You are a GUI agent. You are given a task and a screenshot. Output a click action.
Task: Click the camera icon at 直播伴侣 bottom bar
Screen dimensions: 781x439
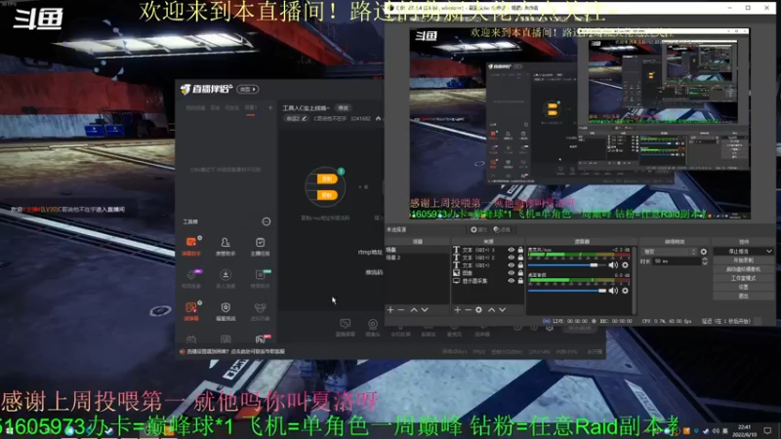click(373, 324)
